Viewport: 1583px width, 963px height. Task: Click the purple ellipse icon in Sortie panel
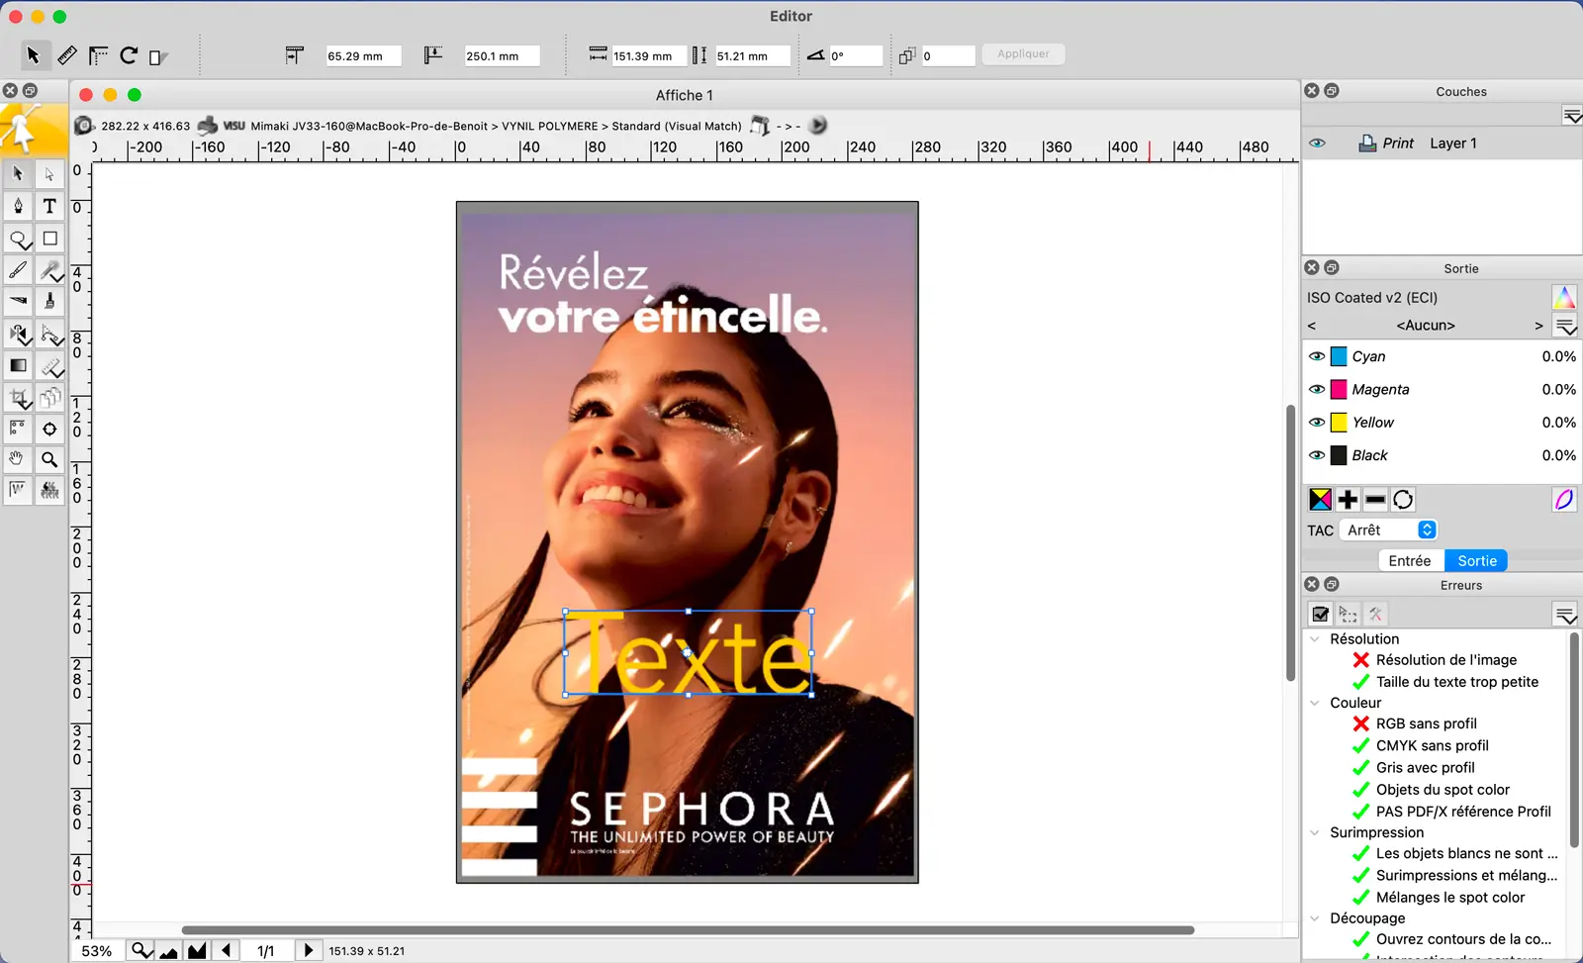(x=1564, y=500)
